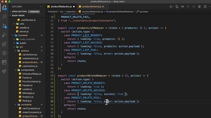Open the Run and Debug view

(x=4, y=35)
